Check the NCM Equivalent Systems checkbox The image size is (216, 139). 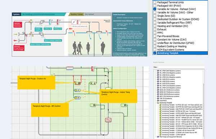[x=155, y=50]
